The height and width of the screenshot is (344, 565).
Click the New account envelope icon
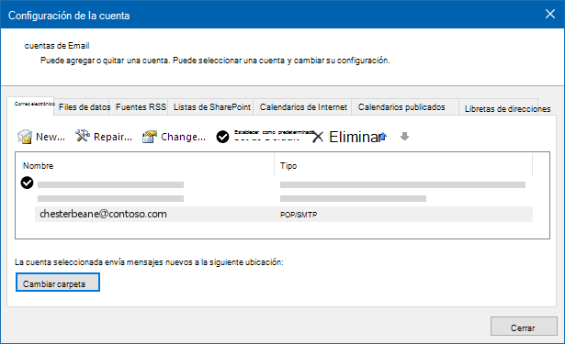tap(25, 137)
